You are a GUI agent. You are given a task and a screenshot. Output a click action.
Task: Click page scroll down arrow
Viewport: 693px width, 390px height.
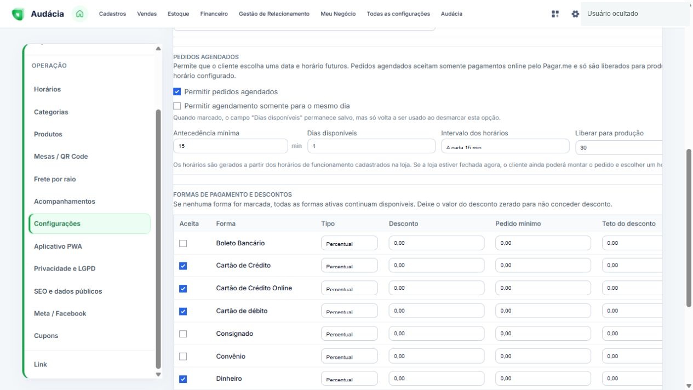(689, 386)
